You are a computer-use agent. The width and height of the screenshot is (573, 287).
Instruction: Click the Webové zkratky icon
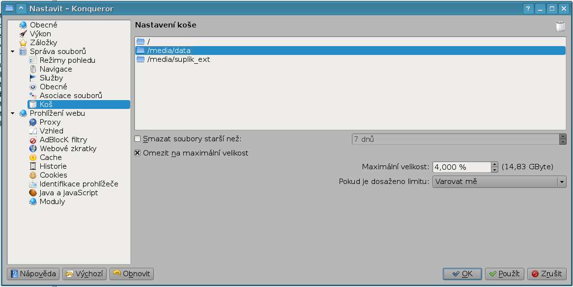pyautogui.click(x=33, y=149)
